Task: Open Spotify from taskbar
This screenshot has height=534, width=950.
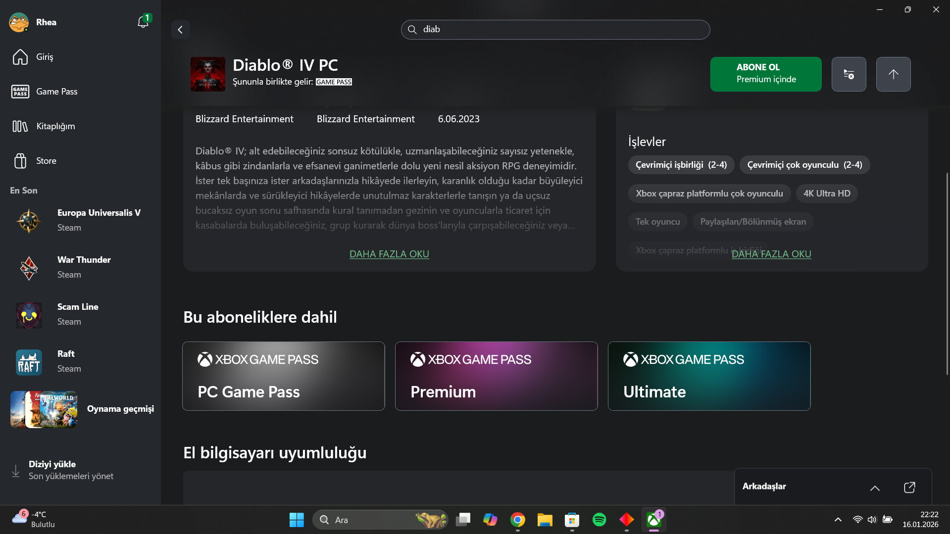Action: pos(599,520)
